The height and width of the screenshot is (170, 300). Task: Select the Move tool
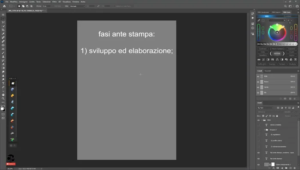(x=3, y=15)
